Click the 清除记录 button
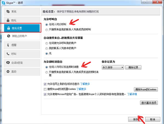164x124 pixels. tap(133, 67)
